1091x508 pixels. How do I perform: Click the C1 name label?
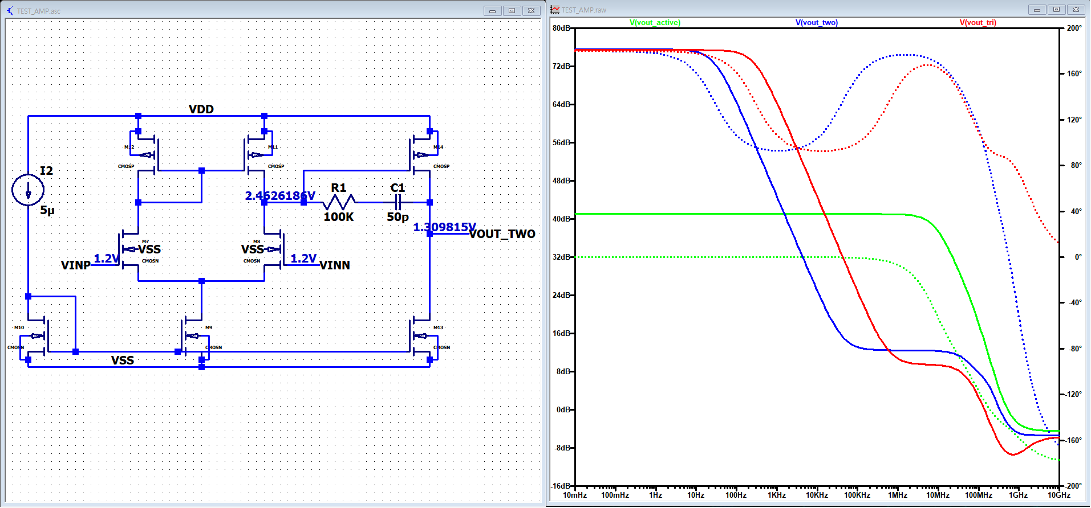(398, 188)
